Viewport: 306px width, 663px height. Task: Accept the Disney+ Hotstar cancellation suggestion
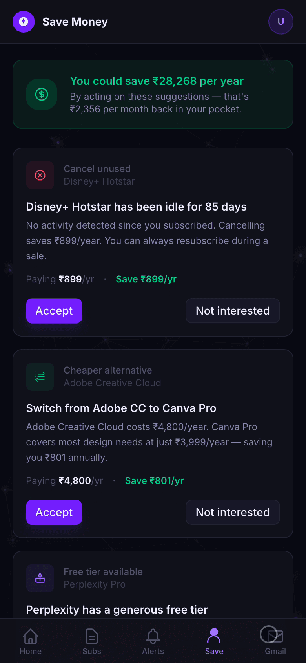[54, 311]
